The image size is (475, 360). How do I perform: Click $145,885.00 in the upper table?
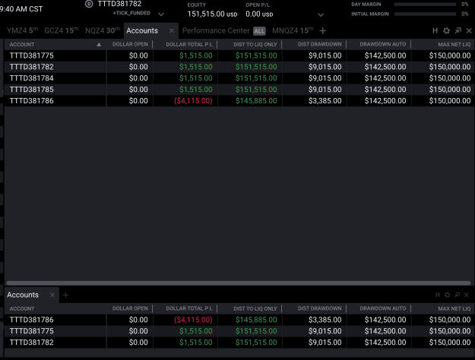point(256,101)
